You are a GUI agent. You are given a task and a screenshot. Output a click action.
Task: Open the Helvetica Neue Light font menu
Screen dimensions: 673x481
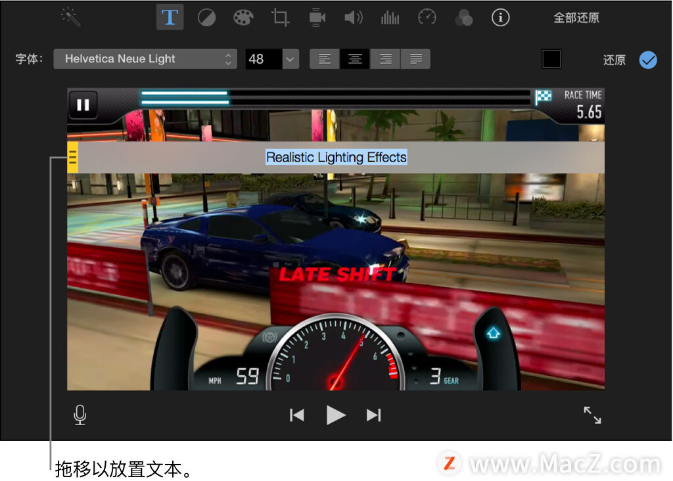point(145,58)
